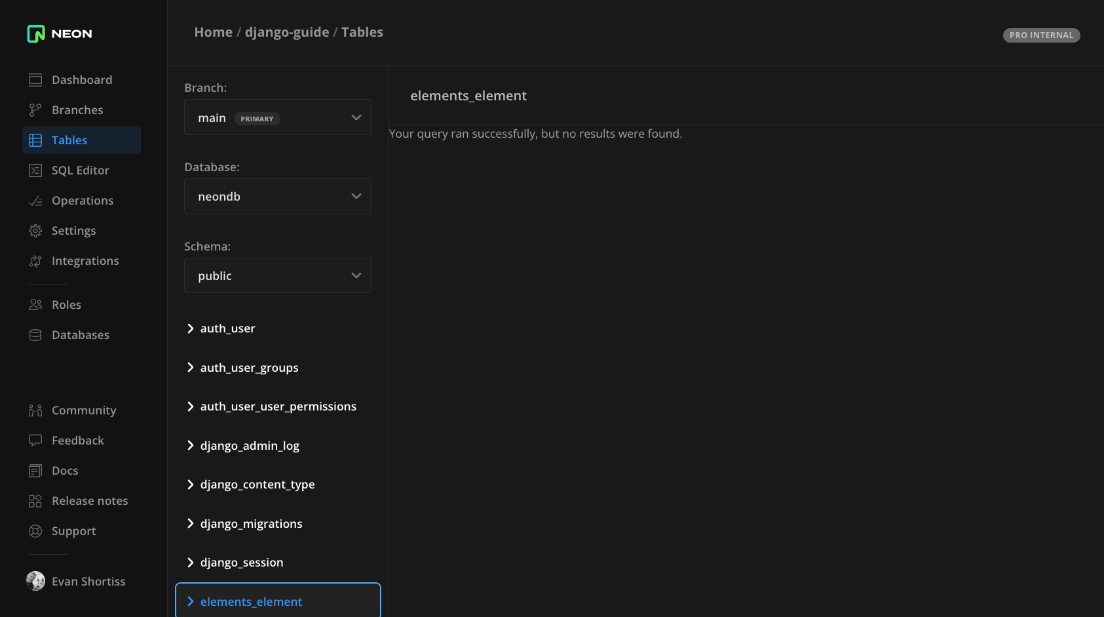Open the Schema dropdown showing public
The width and height of the screenshot is (1104, 617).
278,276
